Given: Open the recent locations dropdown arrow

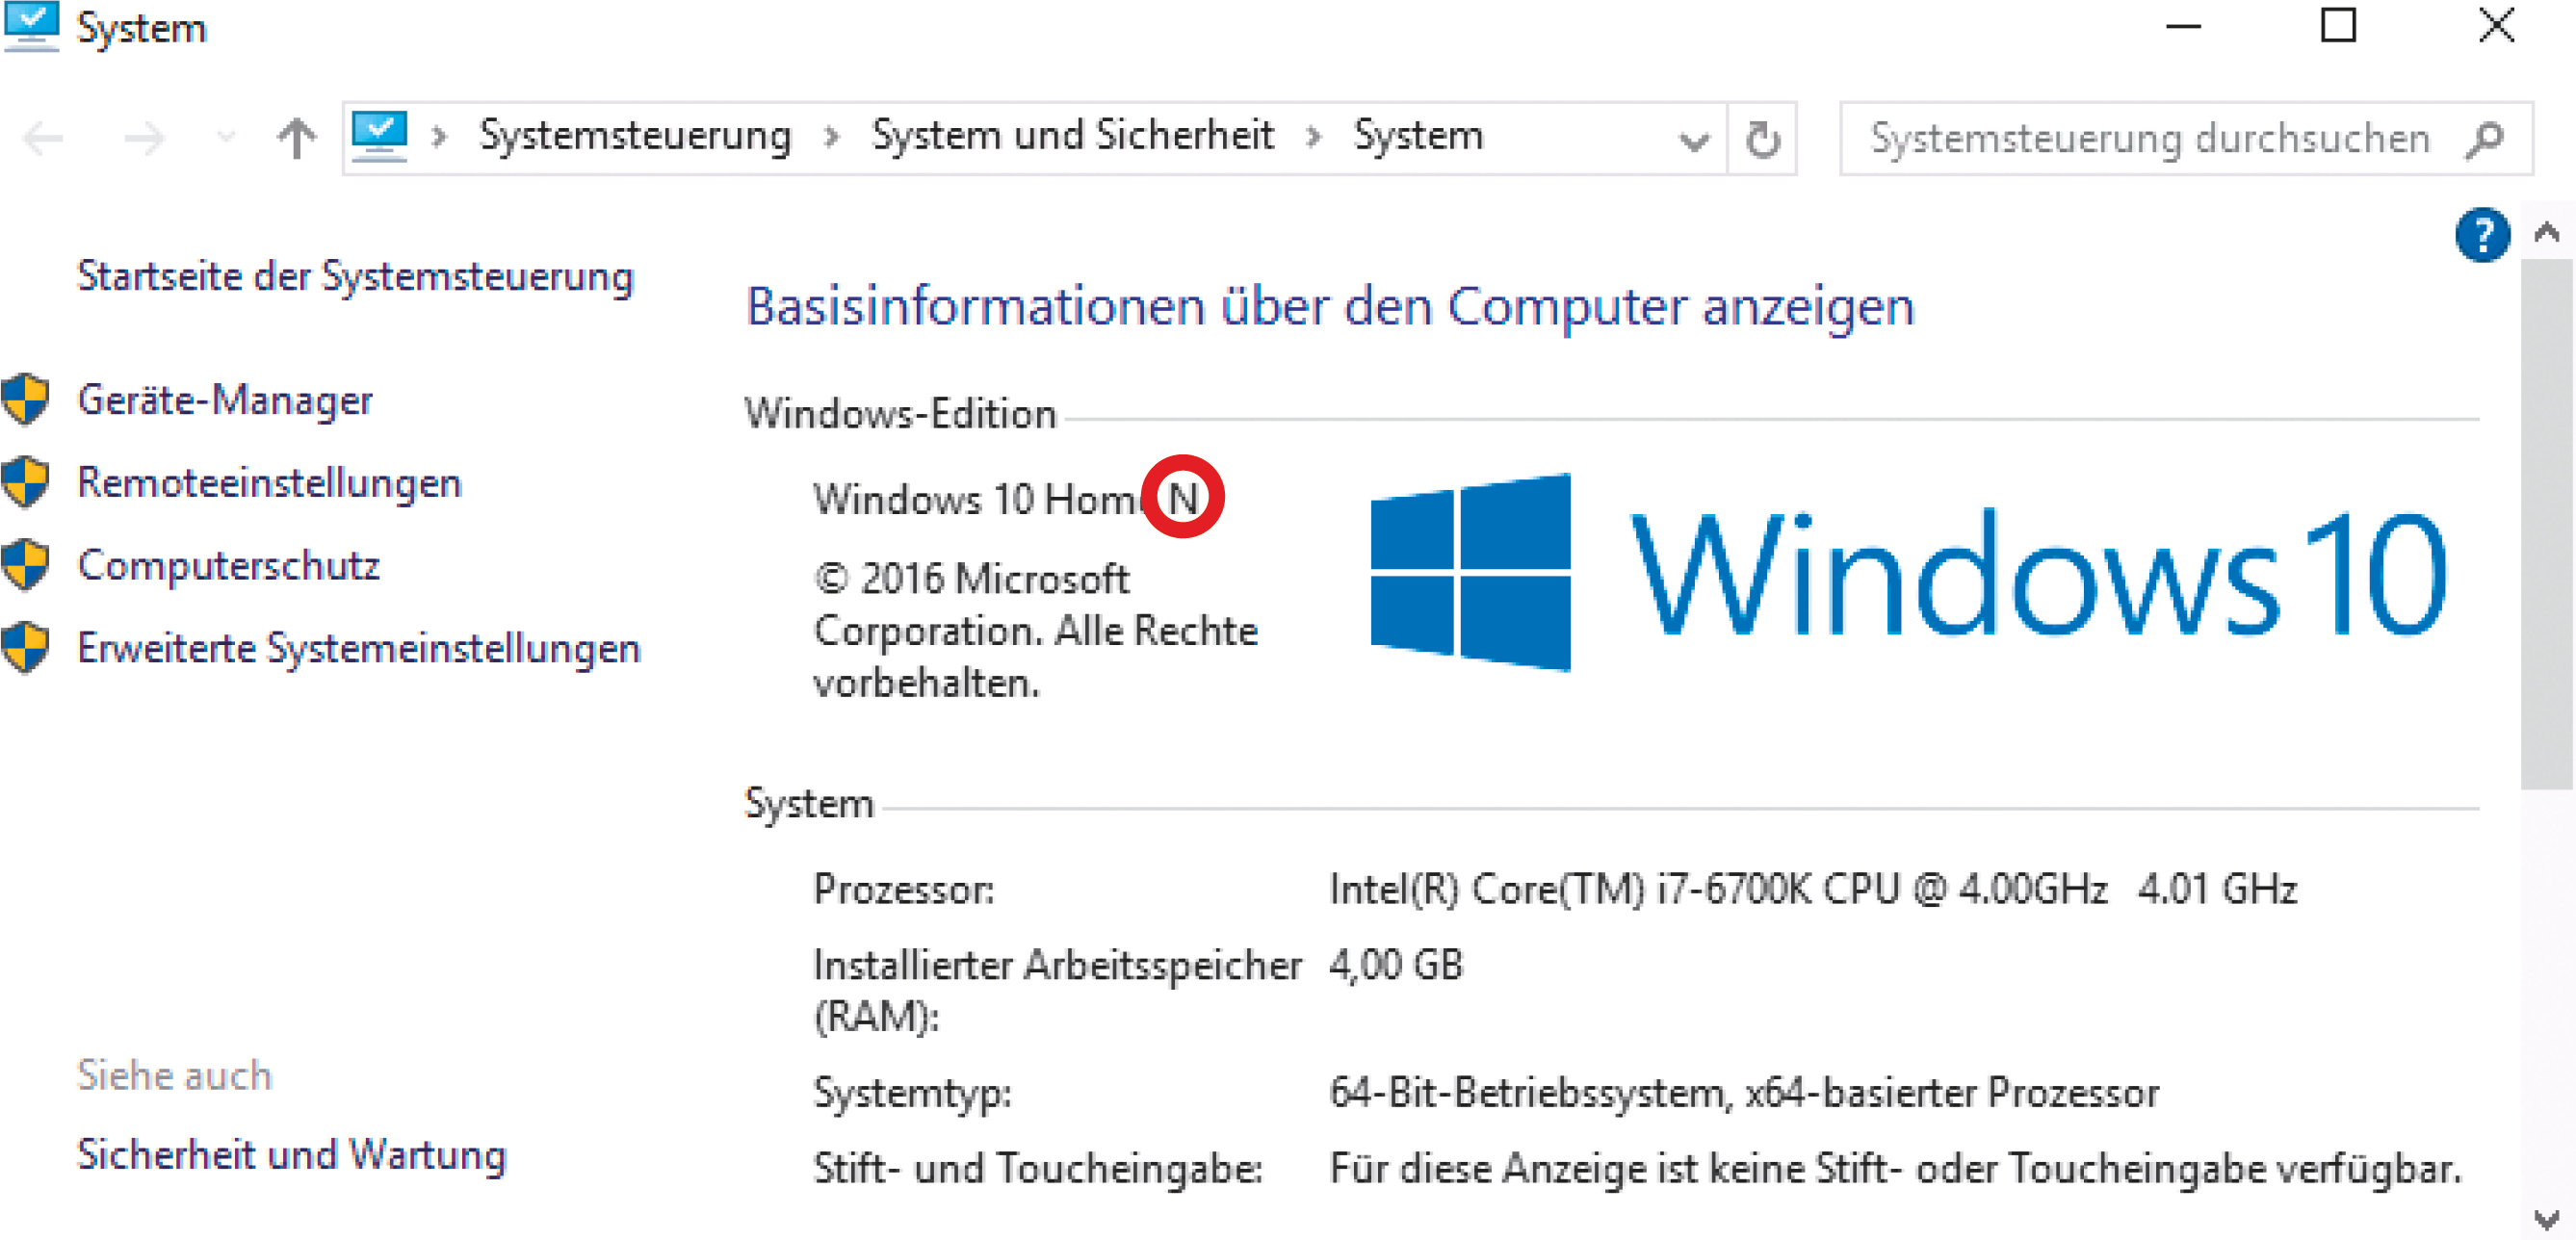Looking at the screenshot, I should pos(226,138).
